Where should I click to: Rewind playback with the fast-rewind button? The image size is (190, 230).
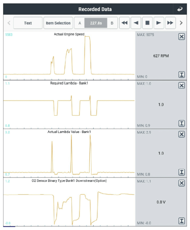tap(124, 23)
